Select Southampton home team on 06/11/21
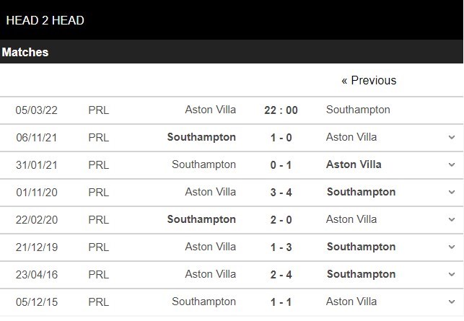The width and height of the screenshot is (464, 321). (x=201, y=137)
